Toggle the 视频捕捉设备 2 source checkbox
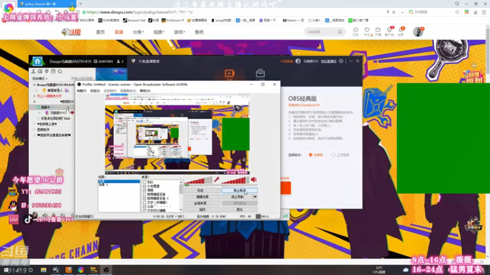 pyautogui.click(x=145, y=198)
